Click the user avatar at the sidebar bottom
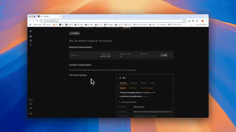Screen dimensions: 236x132 31,113
